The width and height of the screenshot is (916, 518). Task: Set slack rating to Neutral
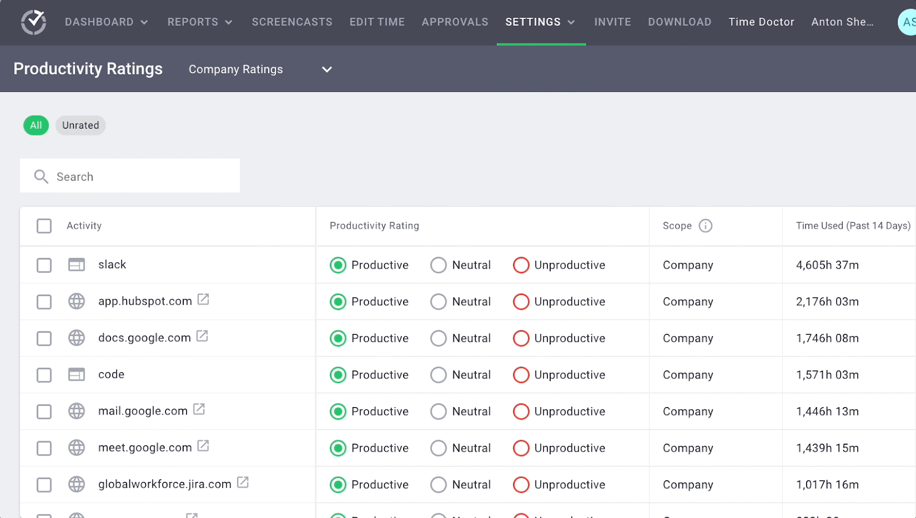pyautogui.click(x=439, y=265)
